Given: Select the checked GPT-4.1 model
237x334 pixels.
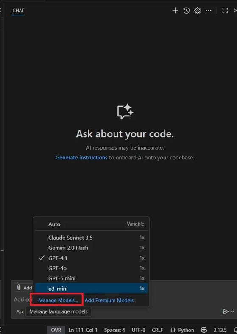Looking at the screenshot, I should (x=92, y=258).
